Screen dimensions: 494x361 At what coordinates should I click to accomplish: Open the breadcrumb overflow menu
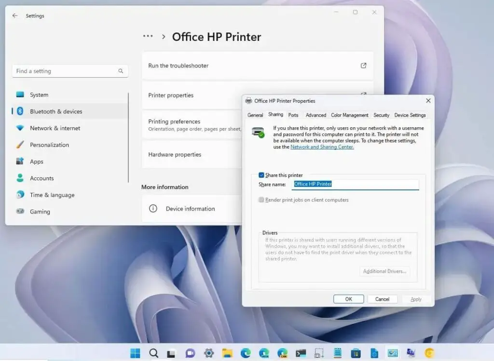click(148, 36)
